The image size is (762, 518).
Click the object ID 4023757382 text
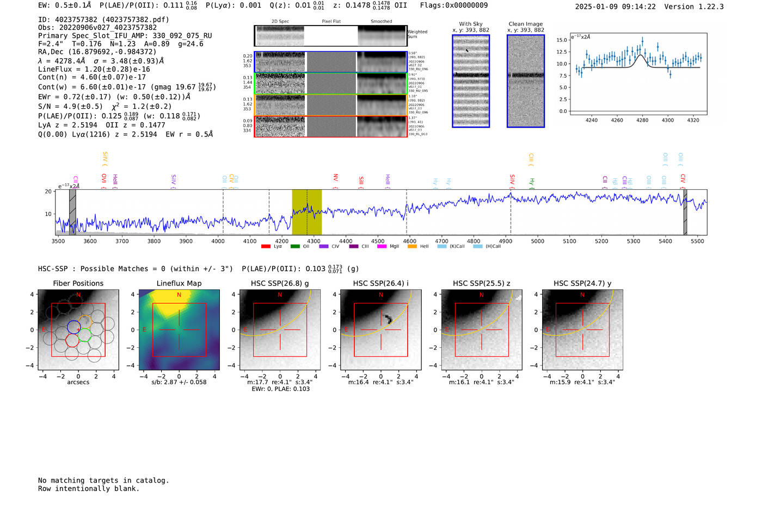[x=103, y=20]
